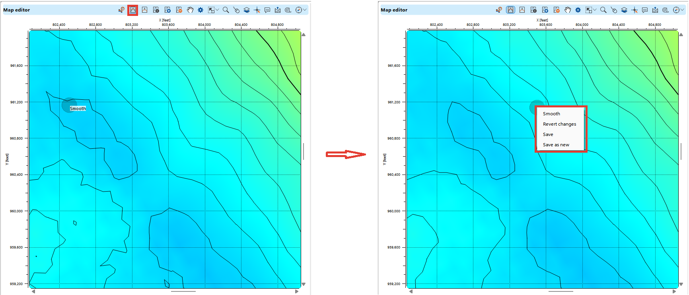Expand the compass dropdown arrow in left toolbar
This screenshot has width=689, height=295.
[x=305, y=10]
